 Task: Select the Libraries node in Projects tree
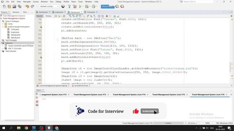click(x=9, y=43)
